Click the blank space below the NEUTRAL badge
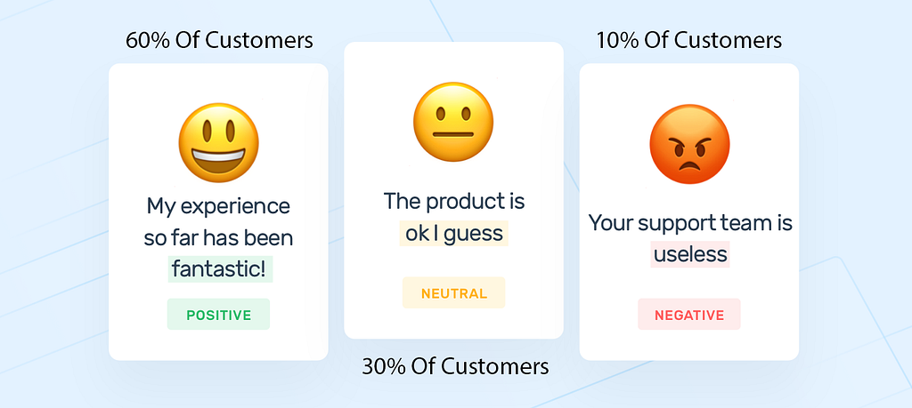Viewport: 912px width, 408px height. (453, 323)
